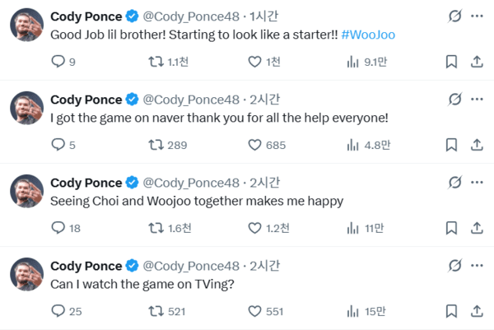Like the "Good Job lil brother" tweet
Image resolution: width=494 pixels, height=330 pixels.
[254, 62]
